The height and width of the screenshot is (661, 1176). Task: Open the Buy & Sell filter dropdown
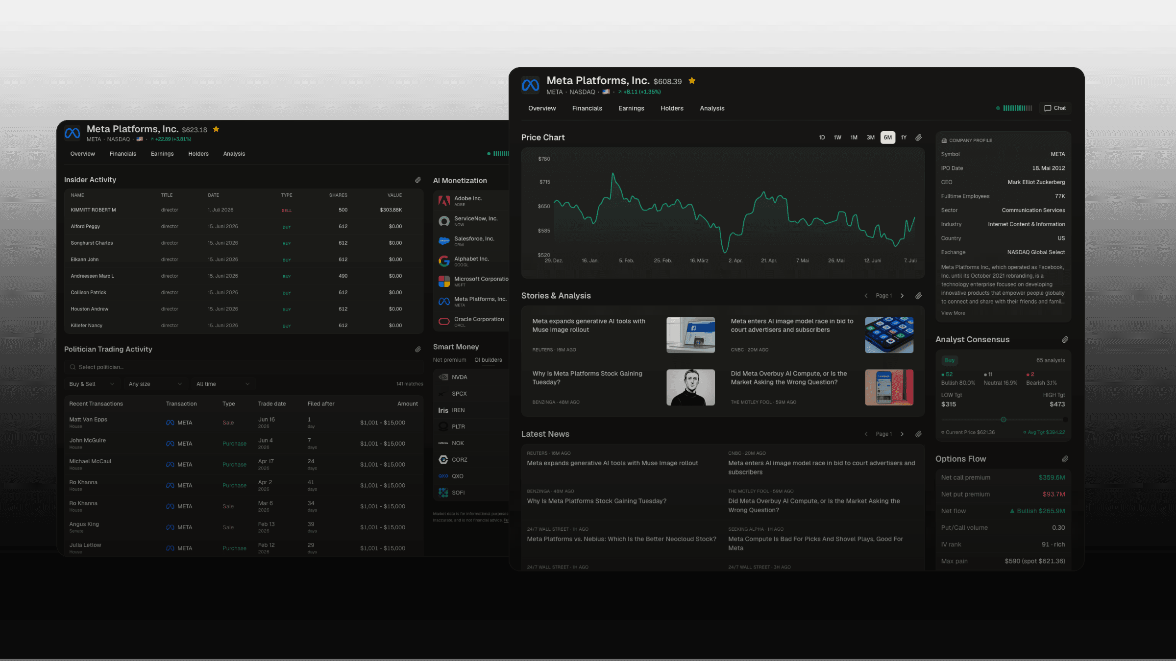coord(92,384)
